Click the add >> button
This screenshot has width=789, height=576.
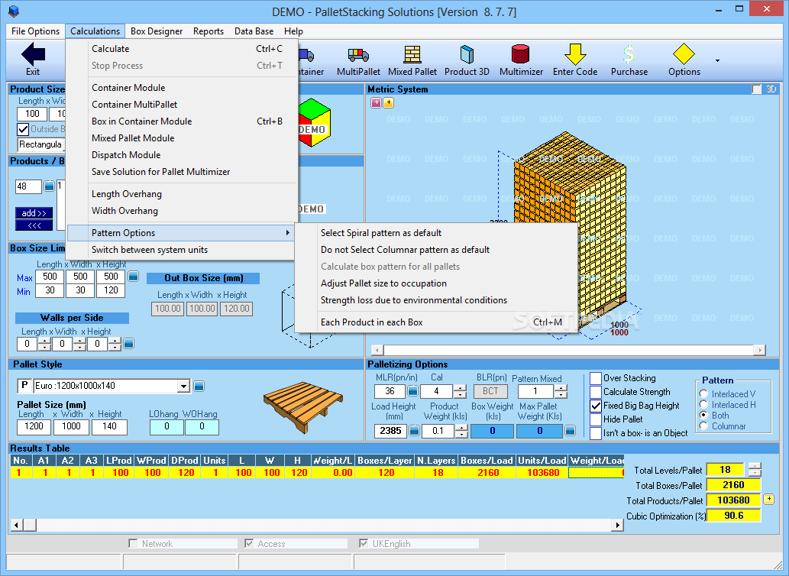point(34,213)
